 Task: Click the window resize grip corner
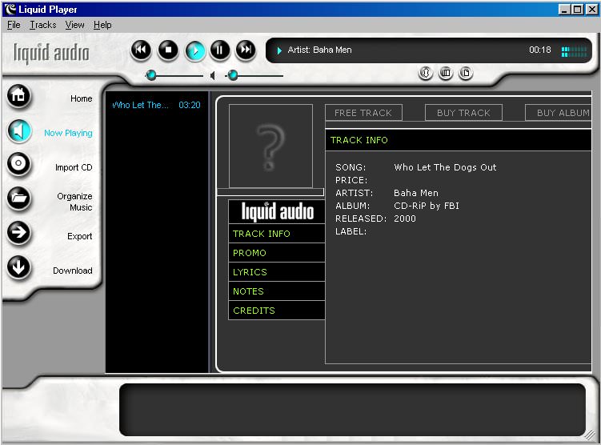(591, 435)
